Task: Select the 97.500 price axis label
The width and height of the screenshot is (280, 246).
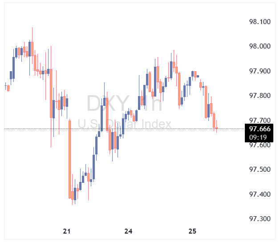Action: [258, 169]
